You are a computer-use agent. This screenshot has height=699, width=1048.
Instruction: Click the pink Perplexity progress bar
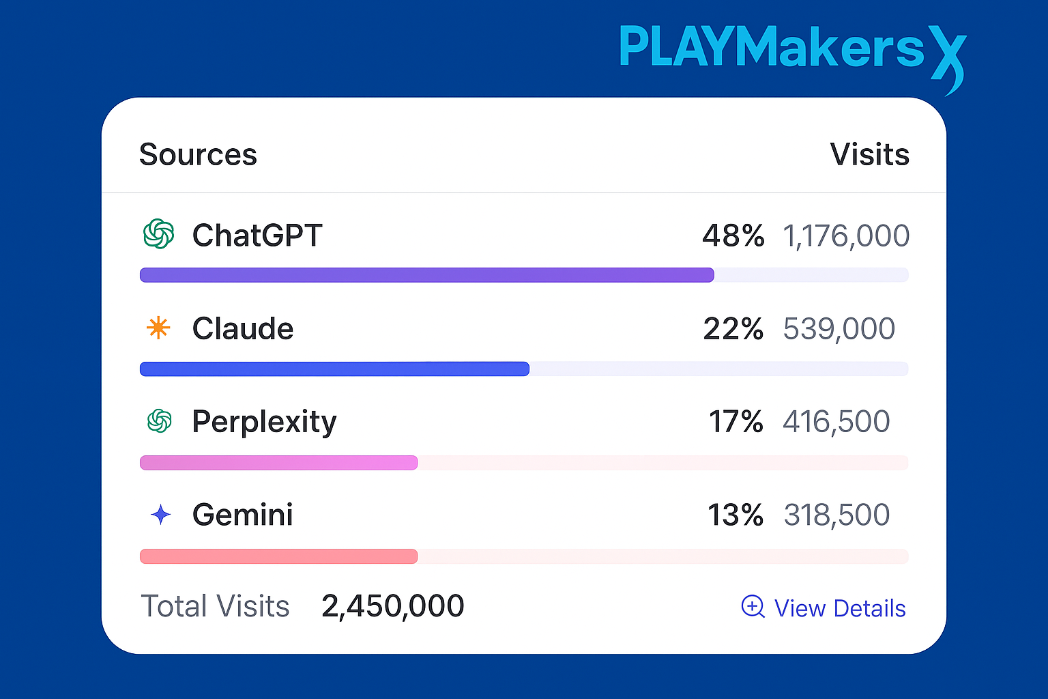278,463
